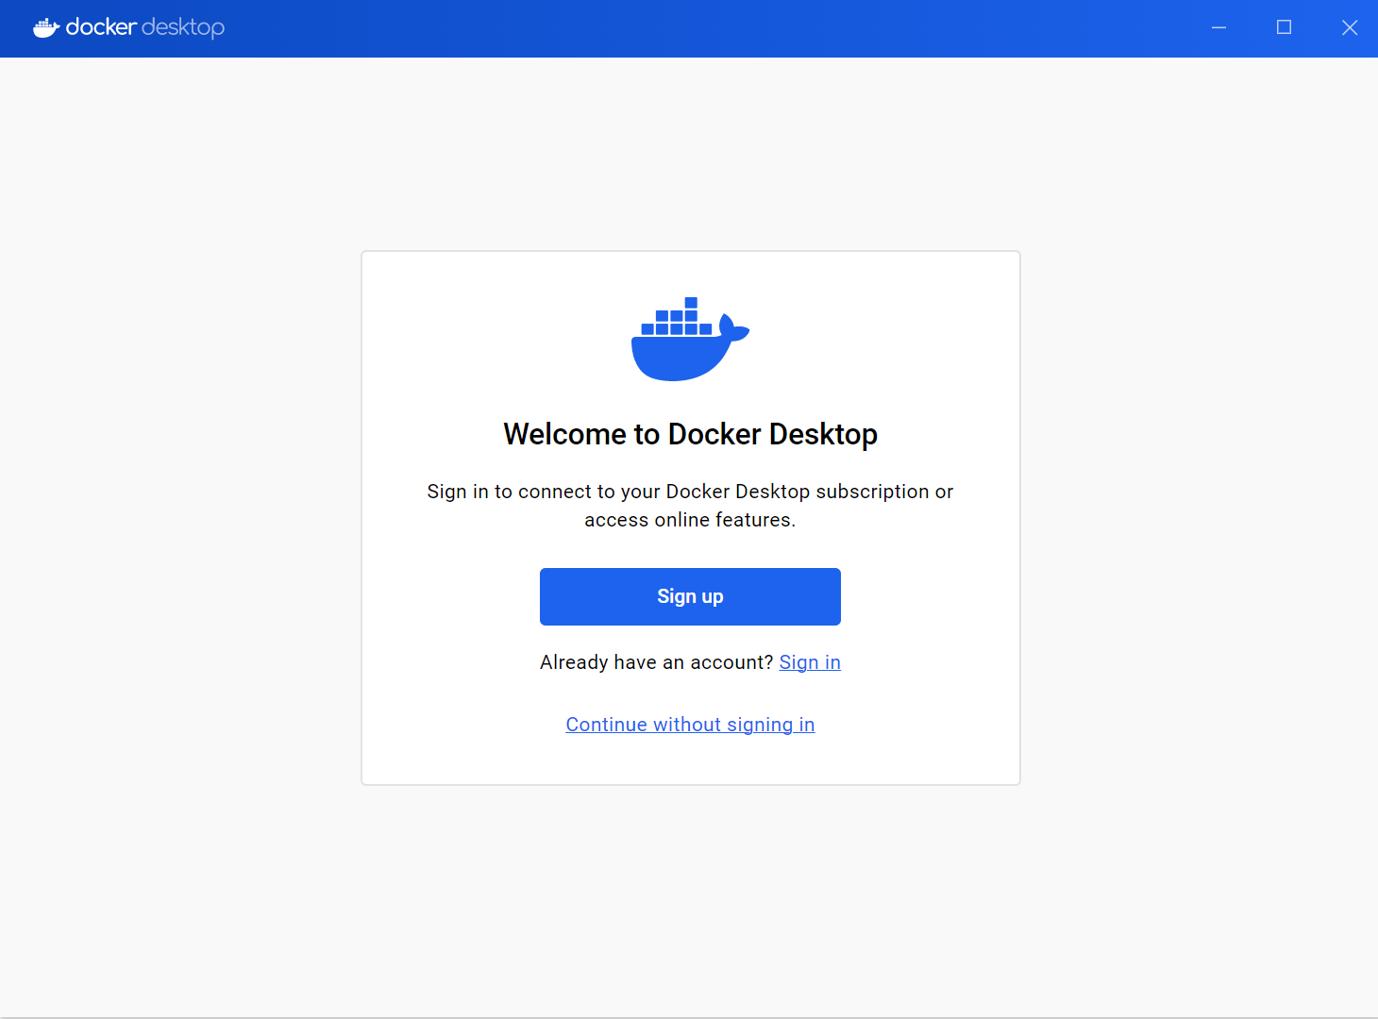Click the 'Already have an account?' text
Viewport: 1378px width, 1019px height.
656,662
